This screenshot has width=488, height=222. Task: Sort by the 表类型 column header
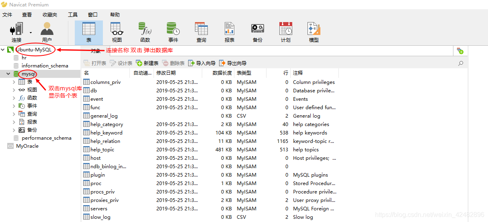[250, 73]
